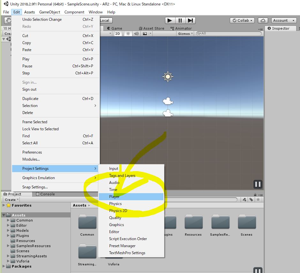Choose Tags and Layers submenu item
Screen dimensions: 300x273
pyautogui.click(x=131, y=176)
